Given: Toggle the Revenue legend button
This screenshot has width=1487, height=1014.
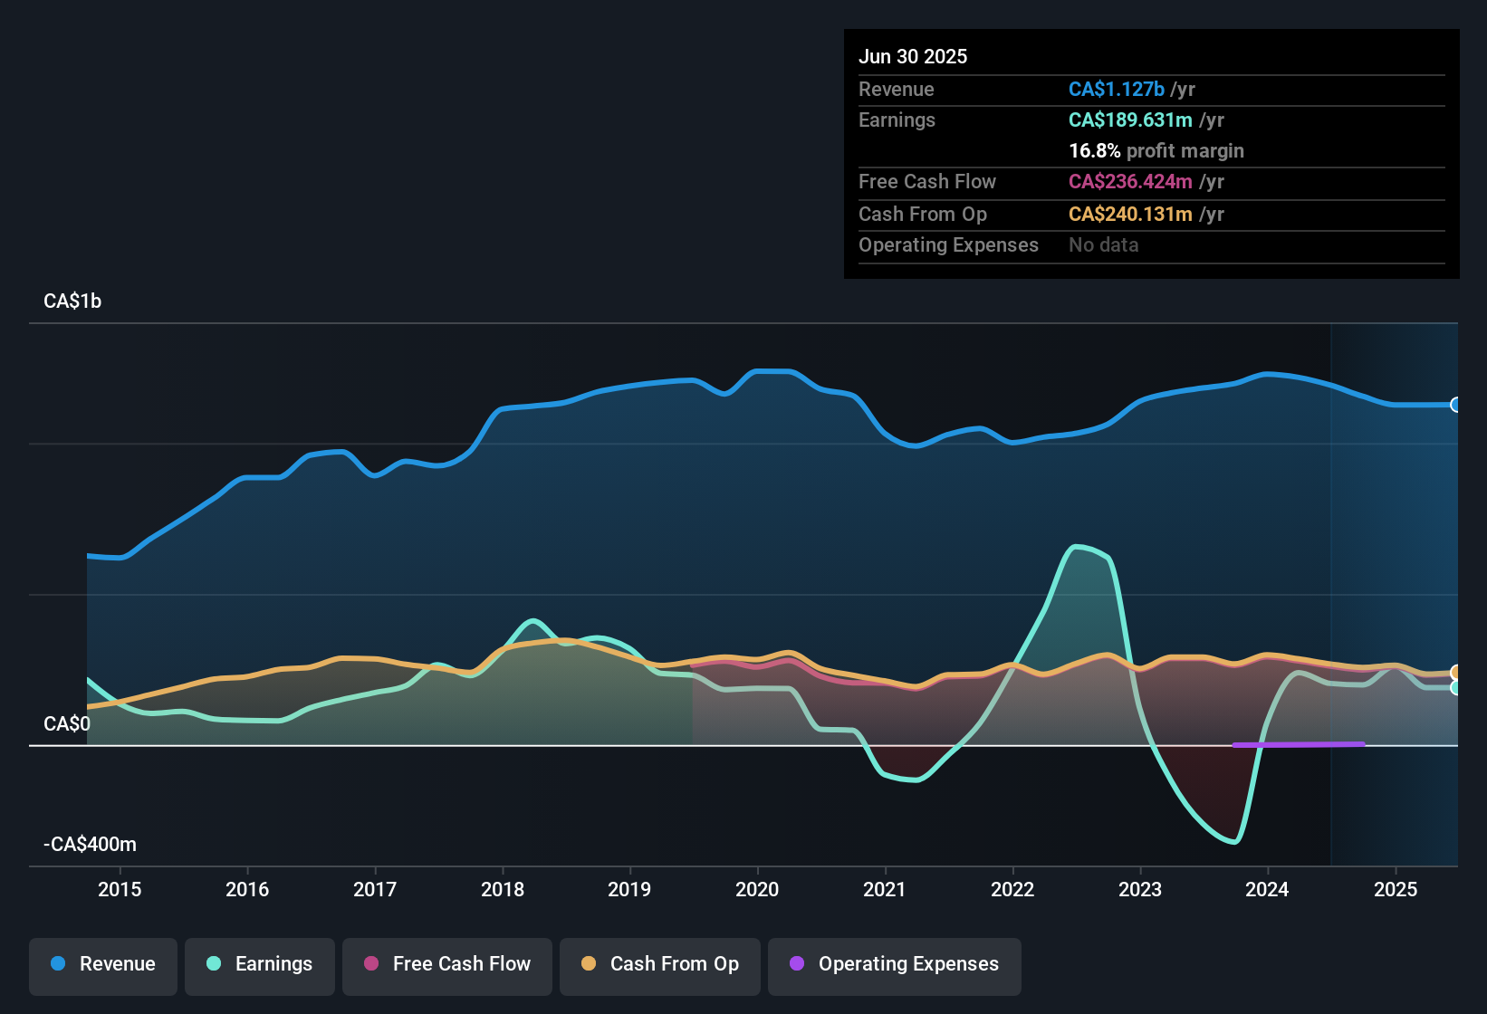Looking at the screenshot, I should click(103, 964).
